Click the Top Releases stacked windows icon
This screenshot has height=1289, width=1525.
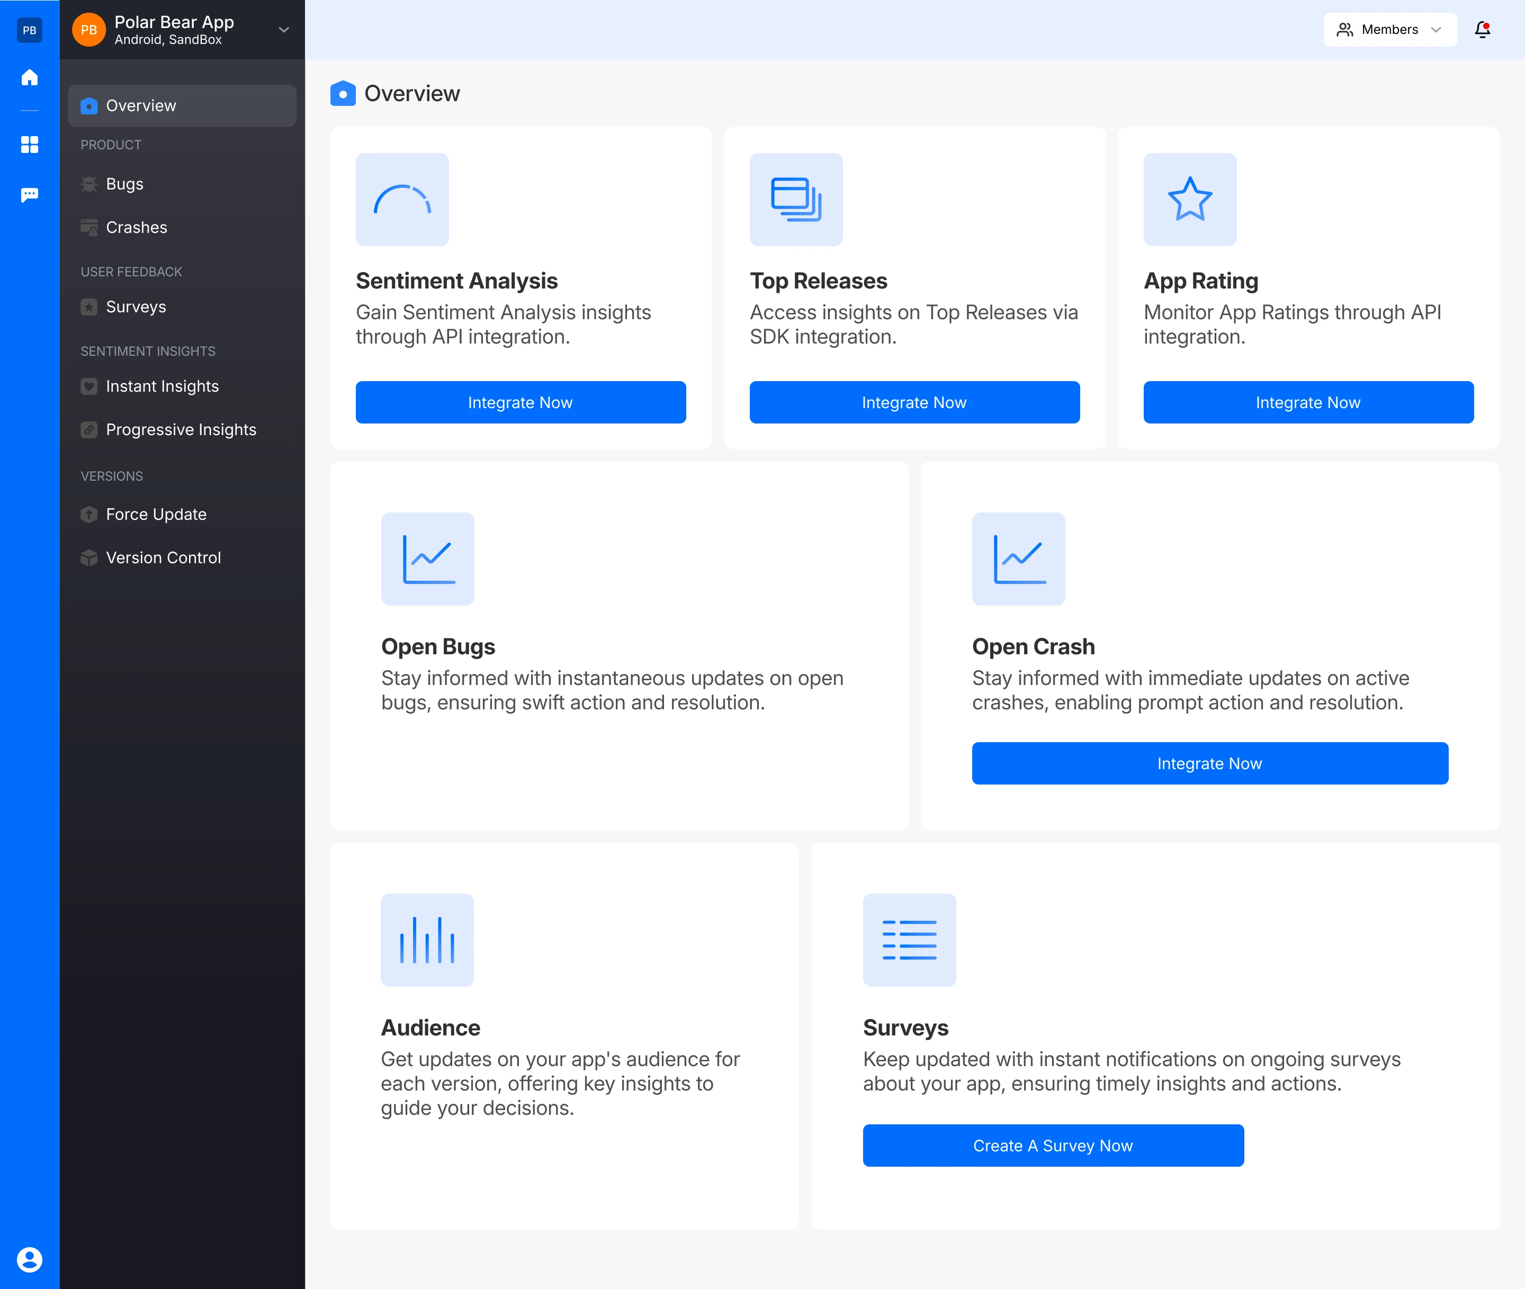[x=795, y=200]
